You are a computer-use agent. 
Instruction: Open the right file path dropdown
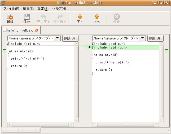142,38
